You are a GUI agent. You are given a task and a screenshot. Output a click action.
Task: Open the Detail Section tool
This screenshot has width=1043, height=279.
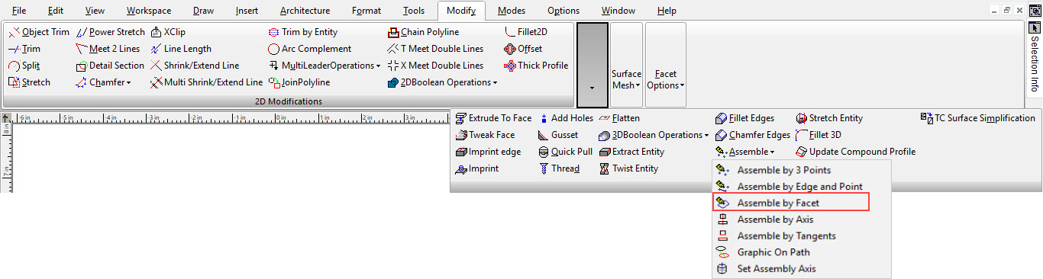111,66
